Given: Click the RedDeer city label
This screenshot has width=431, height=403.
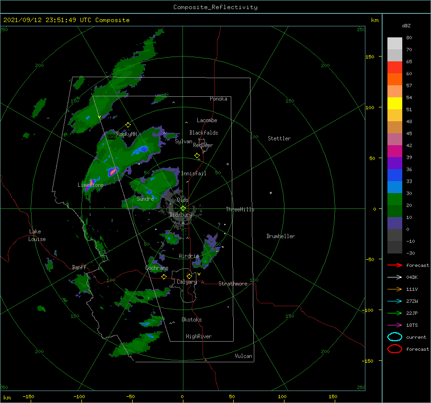Looking at the screenshot, I should [203, 145].
